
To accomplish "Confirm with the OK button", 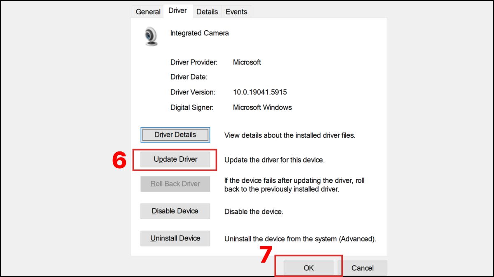I will coord(309,268).
